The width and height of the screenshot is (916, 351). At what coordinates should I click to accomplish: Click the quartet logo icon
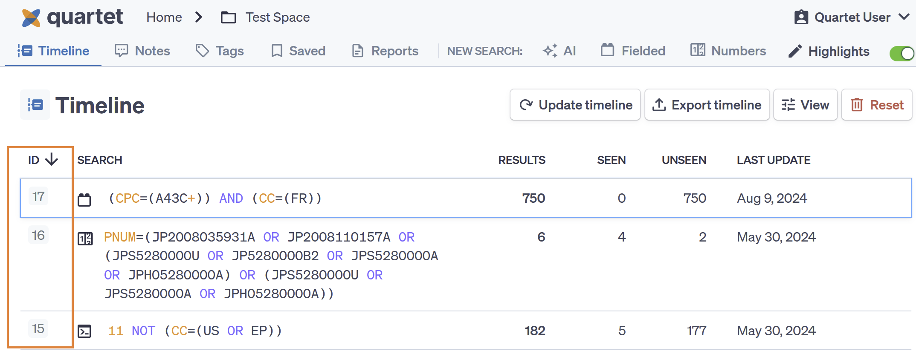(31, 18)
